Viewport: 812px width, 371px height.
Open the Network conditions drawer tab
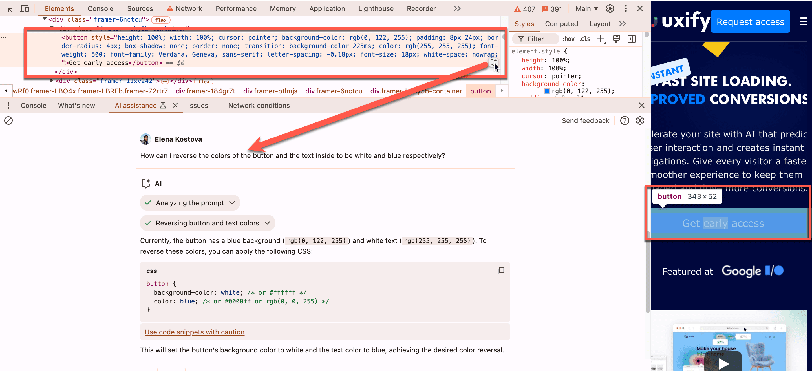coord(259,105)
